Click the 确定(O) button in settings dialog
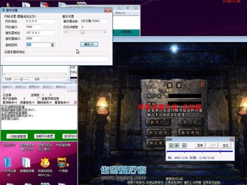Screen dimensions: 247x185 coord(89,44)
